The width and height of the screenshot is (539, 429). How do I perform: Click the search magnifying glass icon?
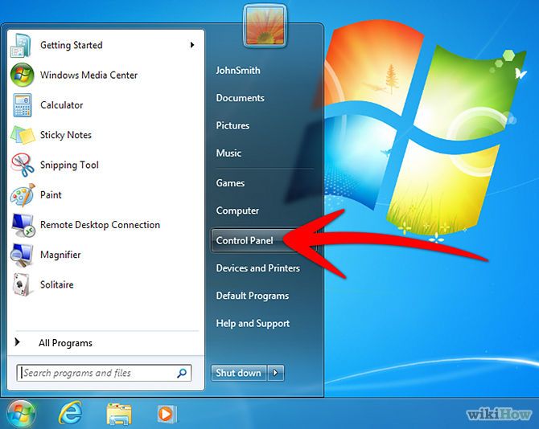[182, 373]
